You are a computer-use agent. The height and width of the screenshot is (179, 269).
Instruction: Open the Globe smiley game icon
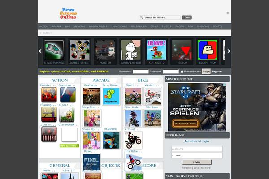[67, 114]
